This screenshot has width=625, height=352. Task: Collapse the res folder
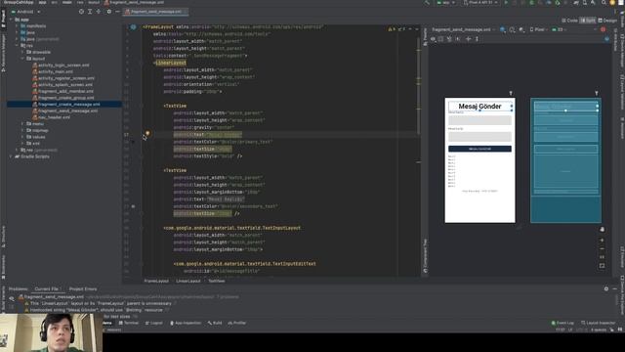click(17, 46)
